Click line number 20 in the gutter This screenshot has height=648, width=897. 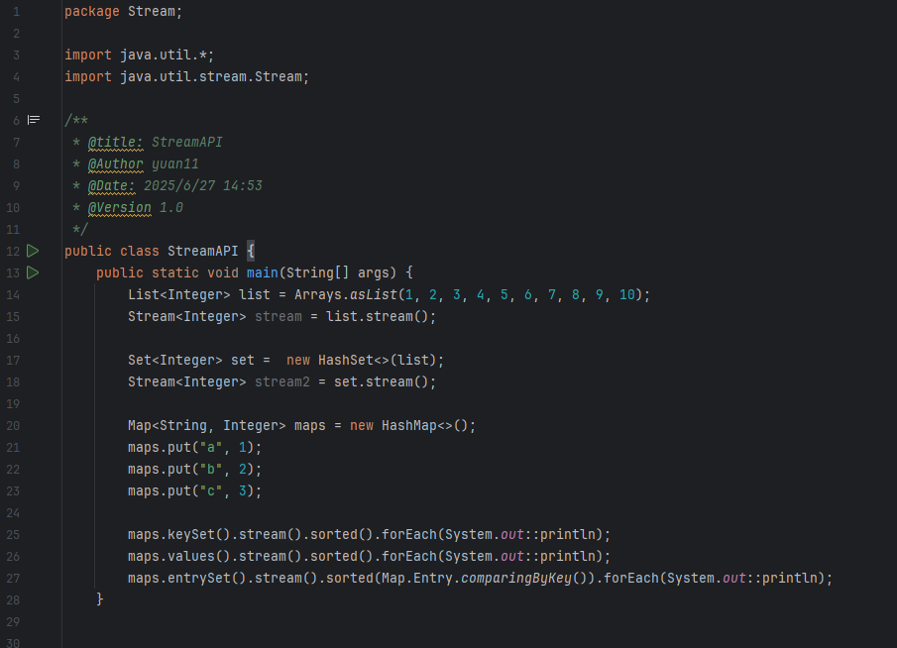[x=13, y=425]
